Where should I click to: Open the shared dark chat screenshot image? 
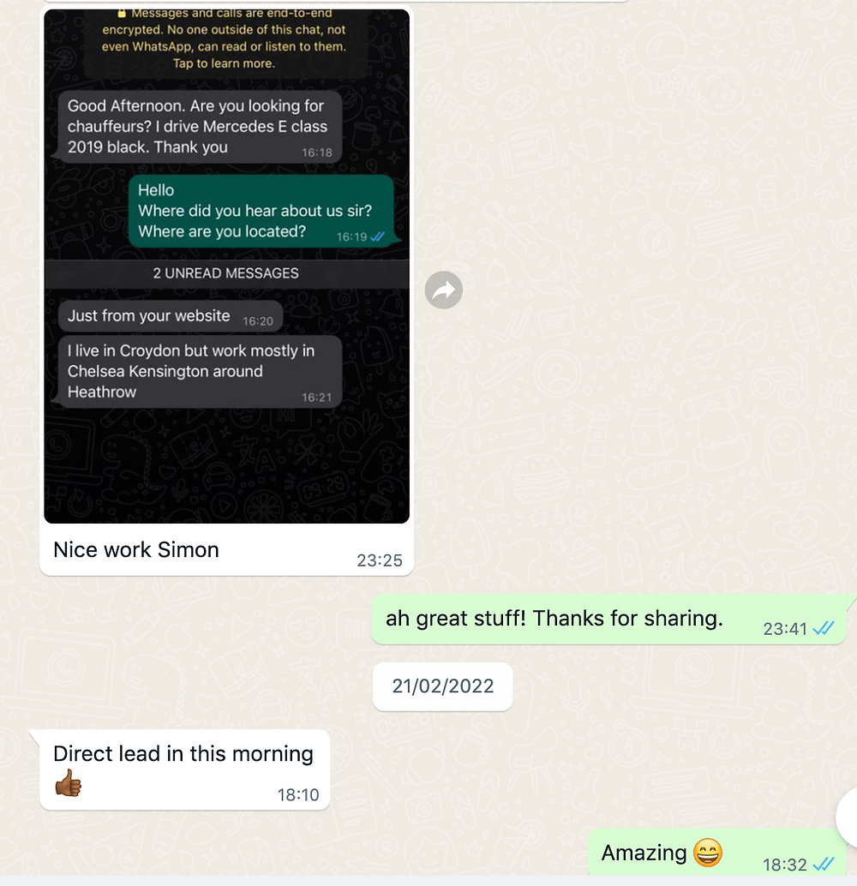[227, 266]
